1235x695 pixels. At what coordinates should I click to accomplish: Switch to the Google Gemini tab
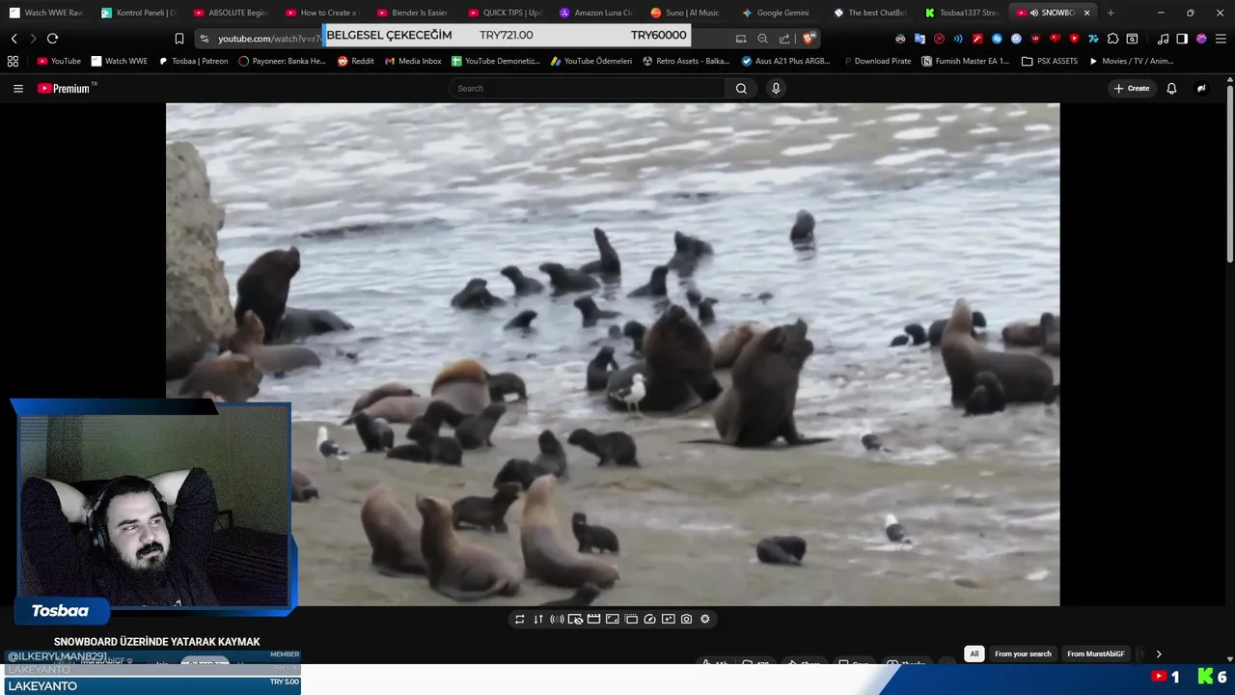click(x=778, y=13)
